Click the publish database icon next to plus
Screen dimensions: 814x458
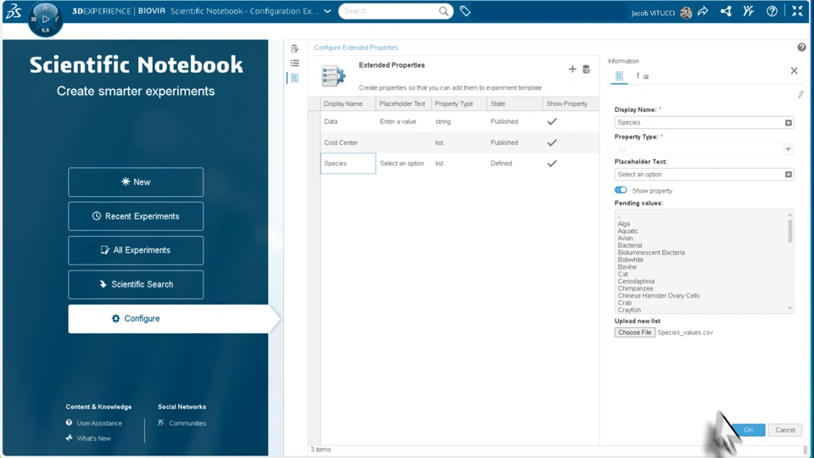coord(586,69)
